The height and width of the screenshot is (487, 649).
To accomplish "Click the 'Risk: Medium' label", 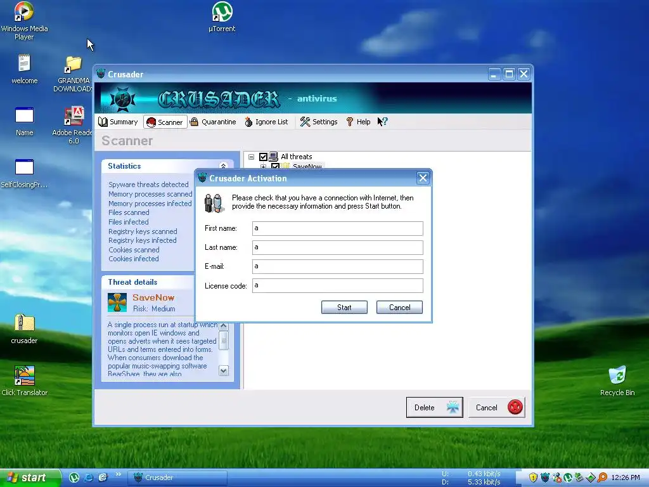I will 154,309.
